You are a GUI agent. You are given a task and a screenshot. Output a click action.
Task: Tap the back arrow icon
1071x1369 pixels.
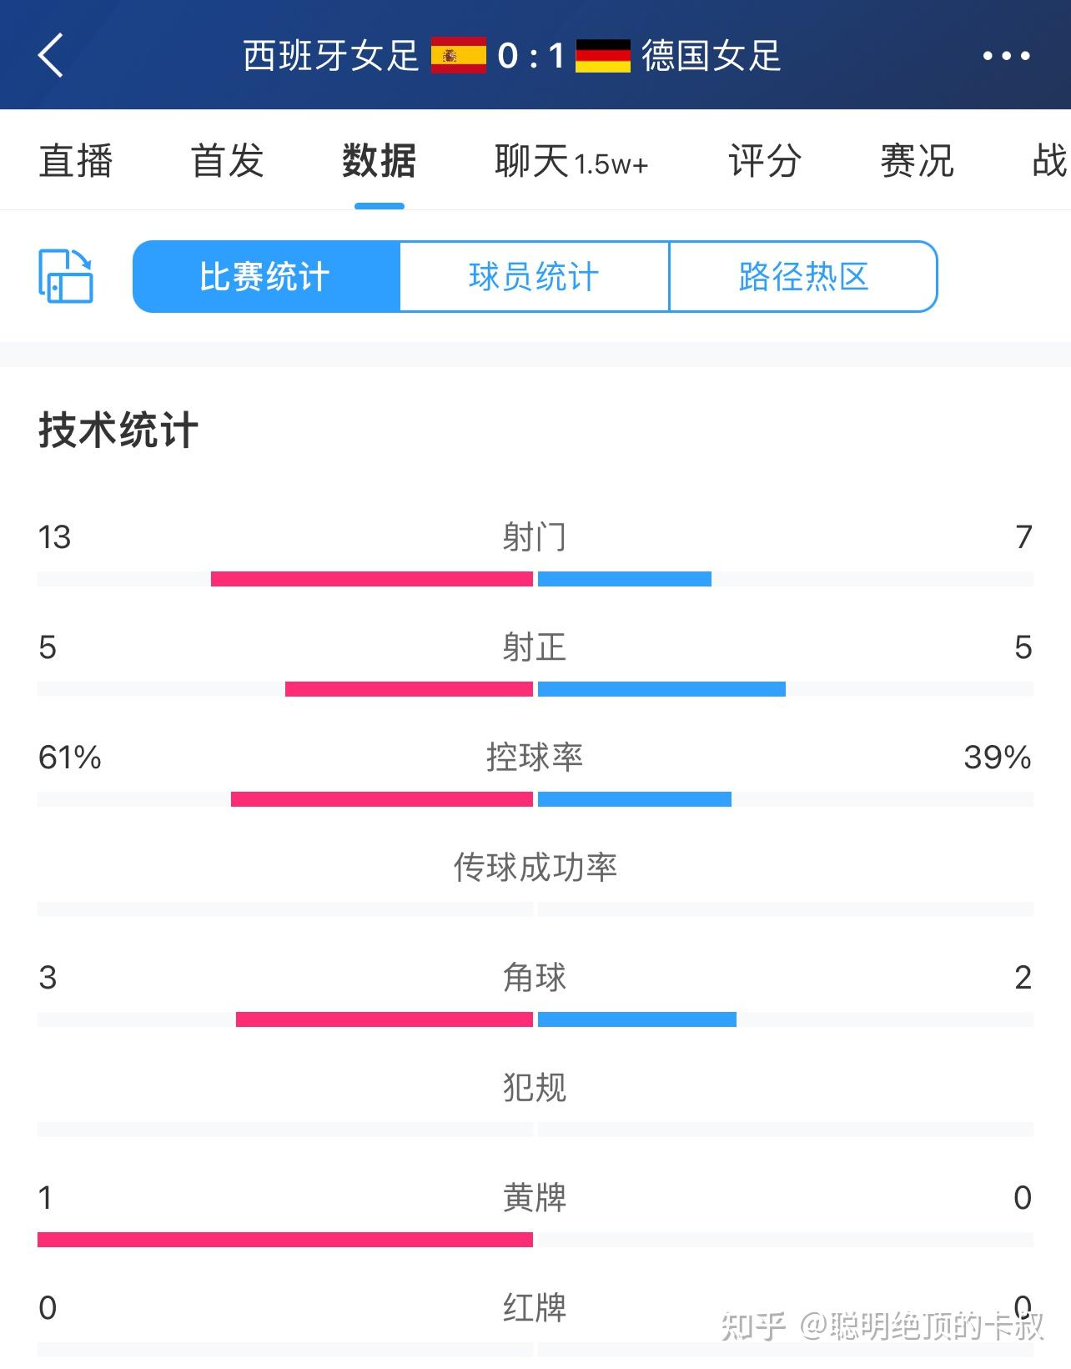[51, 56]
